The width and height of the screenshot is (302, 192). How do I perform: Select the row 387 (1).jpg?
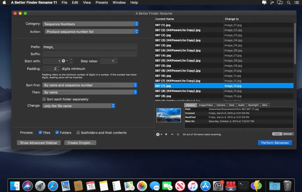pyautogui.click(x=224, y=25)
